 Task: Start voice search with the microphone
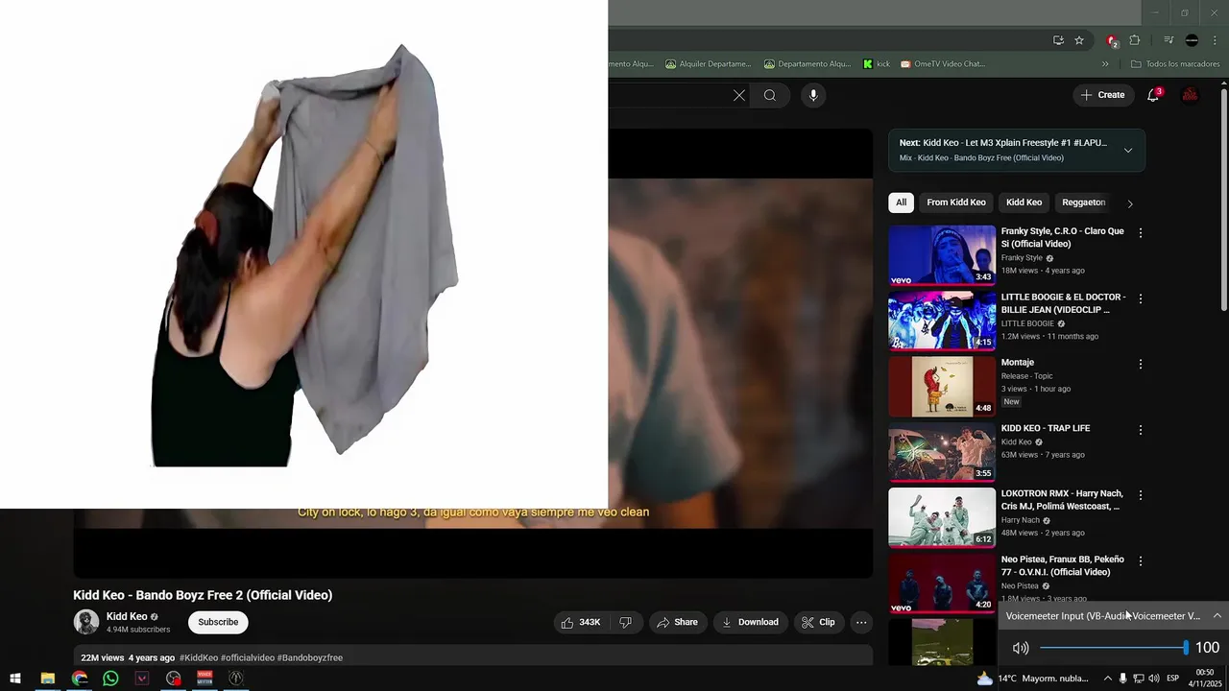[813, 95]
